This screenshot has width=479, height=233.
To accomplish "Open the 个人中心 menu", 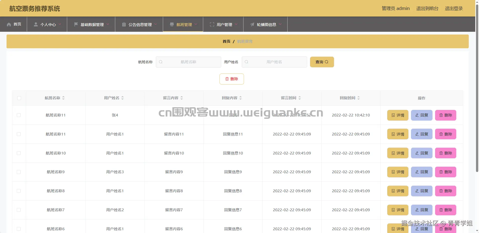I will point(47,24).
